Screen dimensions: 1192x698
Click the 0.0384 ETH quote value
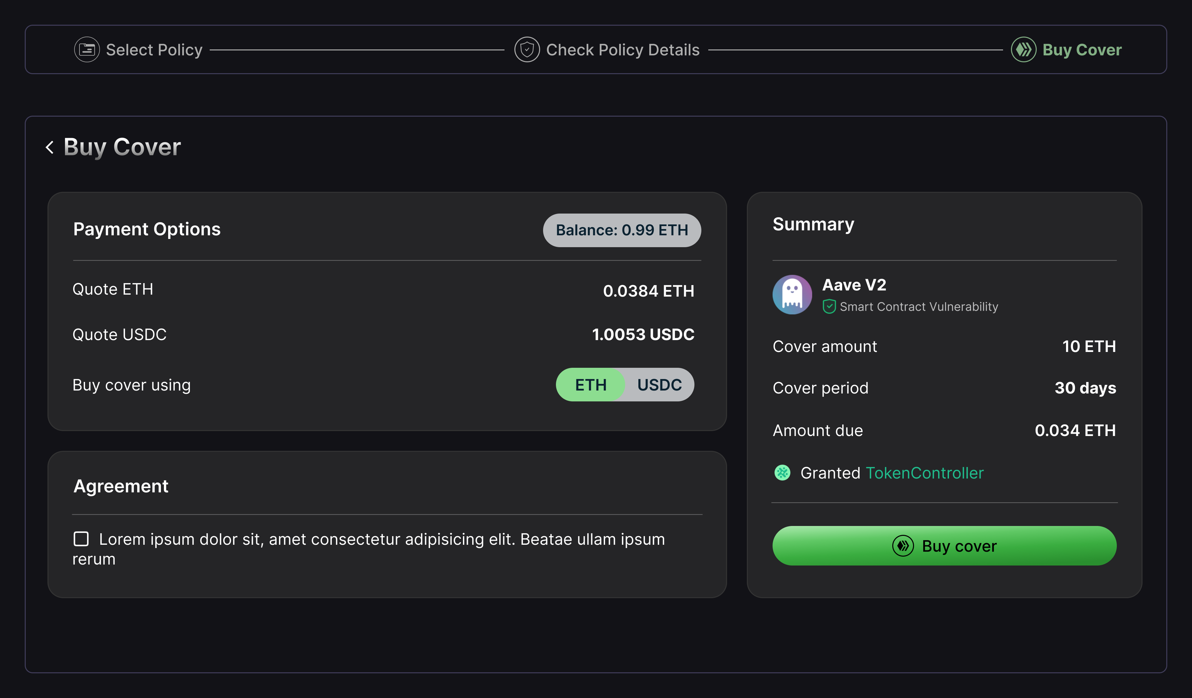tap(648, 291)
